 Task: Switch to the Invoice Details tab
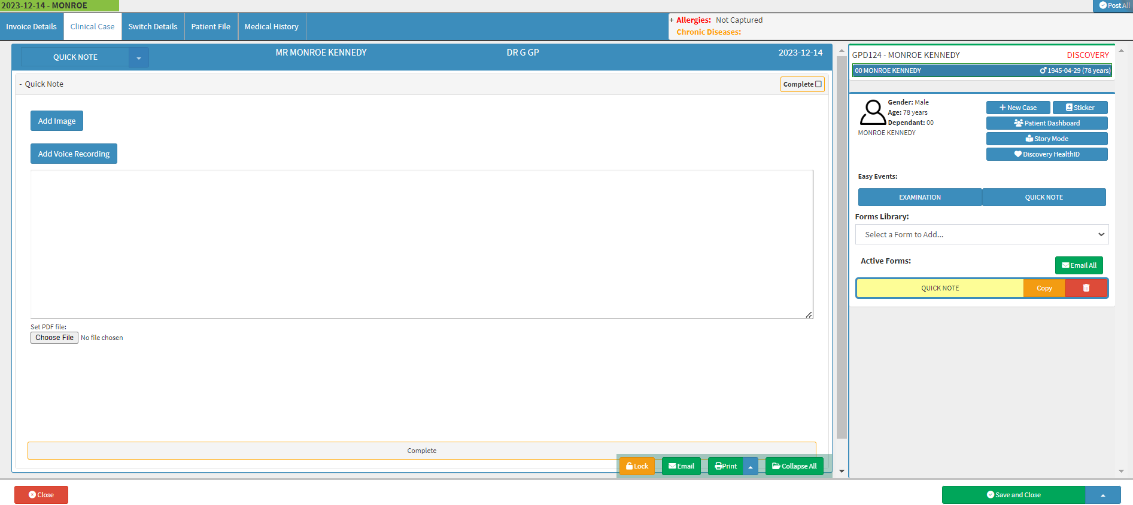(x=31, y=27)
